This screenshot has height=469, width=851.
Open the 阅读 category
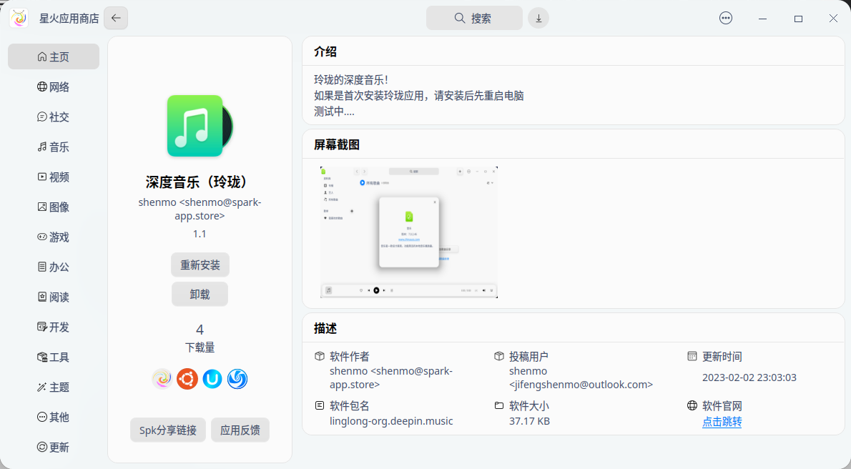coord(53,297)
